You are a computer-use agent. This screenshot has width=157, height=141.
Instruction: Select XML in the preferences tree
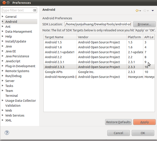click(x=8, y=120)
